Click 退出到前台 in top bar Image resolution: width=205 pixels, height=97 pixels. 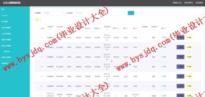pyautogui.click(x=189, y=3)
